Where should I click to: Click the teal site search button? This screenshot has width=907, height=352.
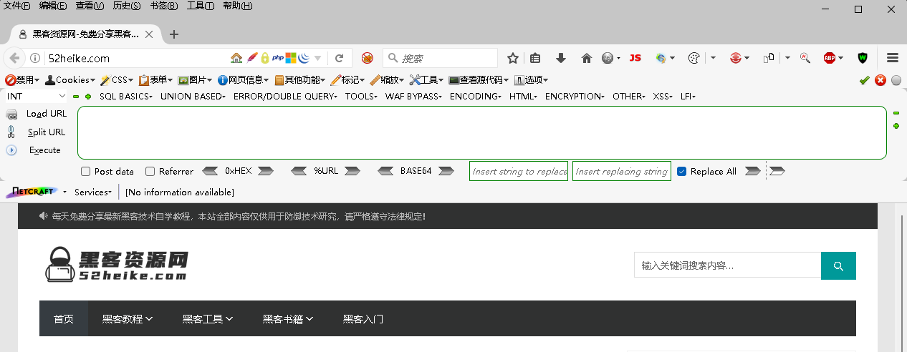(x=838, y=265)
